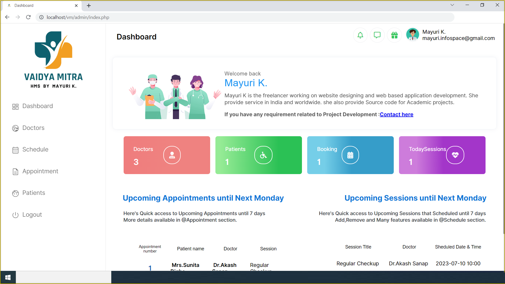The image size is (505, 284).
Task: Click the 'Mayuri K.' name beside the avatar
Action: 434,32
